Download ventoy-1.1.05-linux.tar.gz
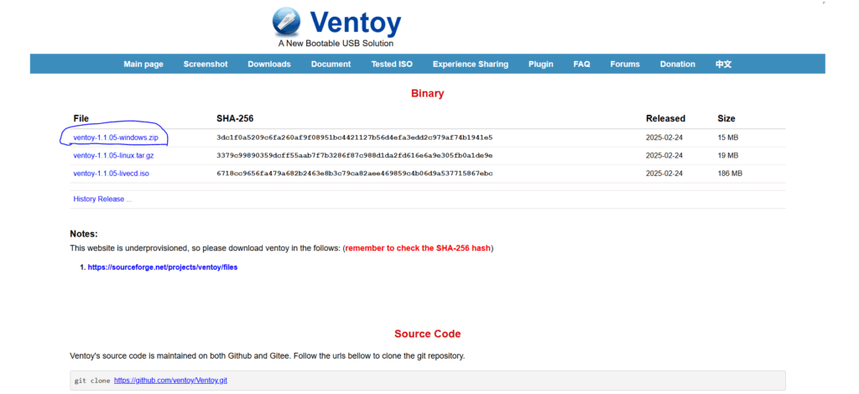 113,155
